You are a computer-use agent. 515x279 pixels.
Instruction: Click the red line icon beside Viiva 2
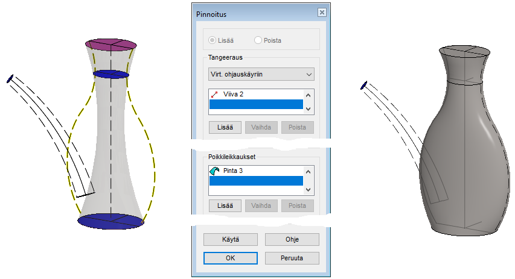[215, 95]
